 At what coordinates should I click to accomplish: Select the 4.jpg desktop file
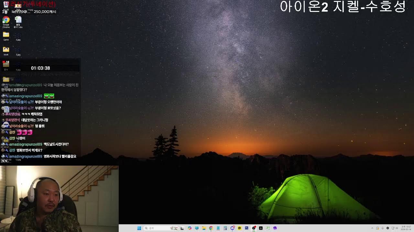(18, 36)
